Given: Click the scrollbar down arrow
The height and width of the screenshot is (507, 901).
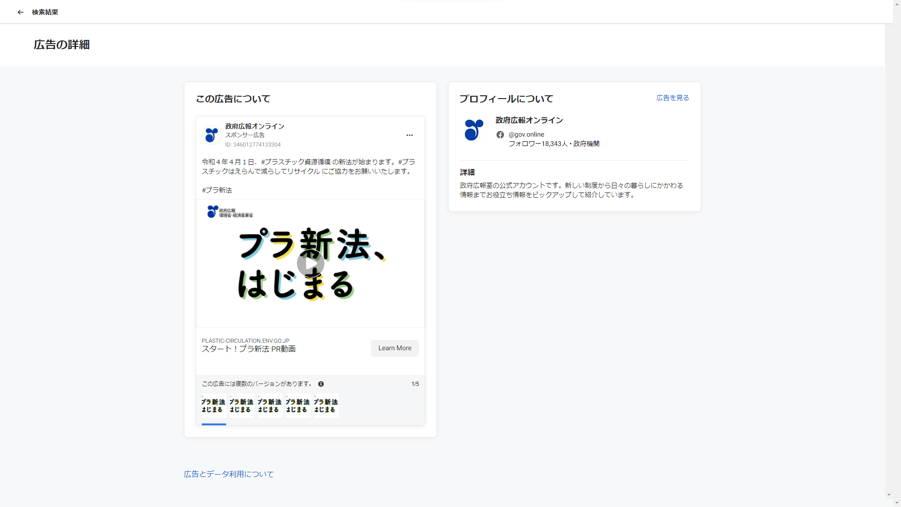Looking at the screenshot, I should (889, 495).
